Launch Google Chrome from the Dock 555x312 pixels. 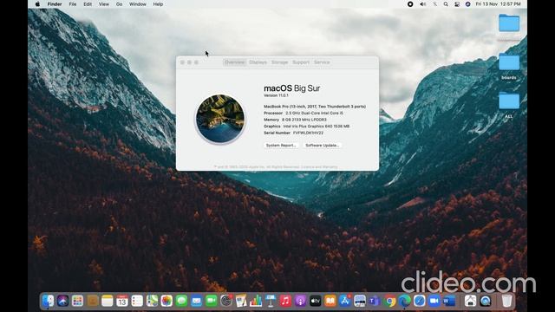coord(389,301)
